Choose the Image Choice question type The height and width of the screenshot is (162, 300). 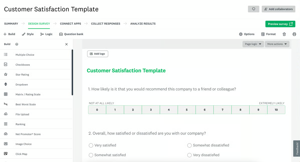pyautogui.click(x=24, y=144)
